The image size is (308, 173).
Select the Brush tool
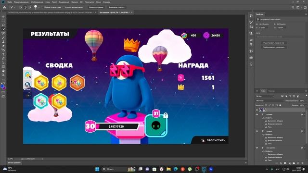point(3,37)
